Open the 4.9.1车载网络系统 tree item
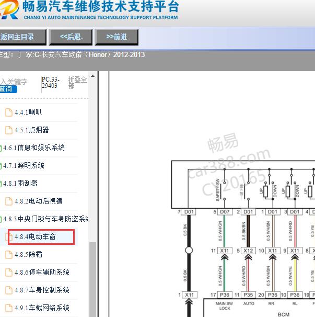The image size is (315, 317). (42, 308)
